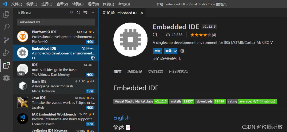Open the Extensions view in activity bar

[6, 65]
